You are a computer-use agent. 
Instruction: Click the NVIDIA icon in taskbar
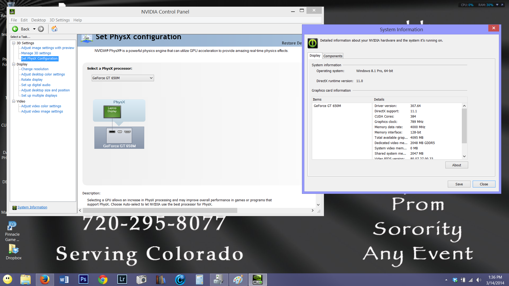pyautogui.click(x=257, y=280)
